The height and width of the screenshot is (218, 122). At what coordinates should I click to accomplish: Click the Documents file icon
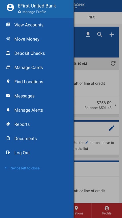8,138
